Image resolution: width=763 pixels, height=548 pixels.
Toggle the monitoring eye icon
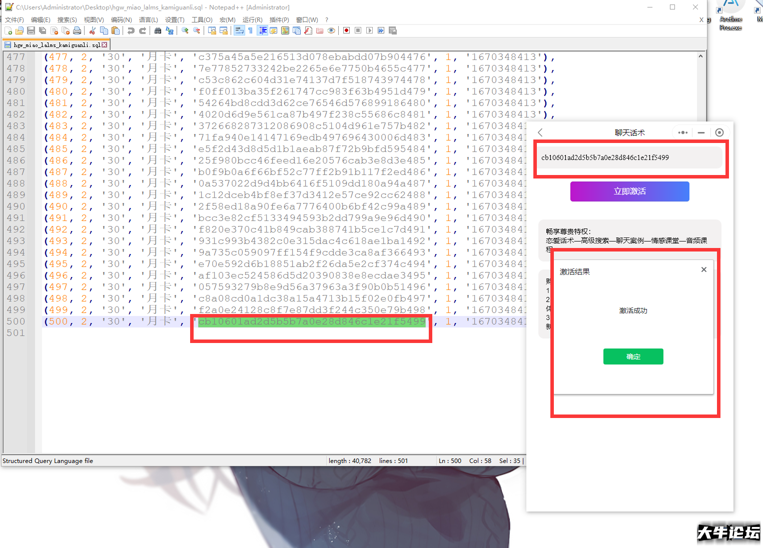(x=331, y=30)
